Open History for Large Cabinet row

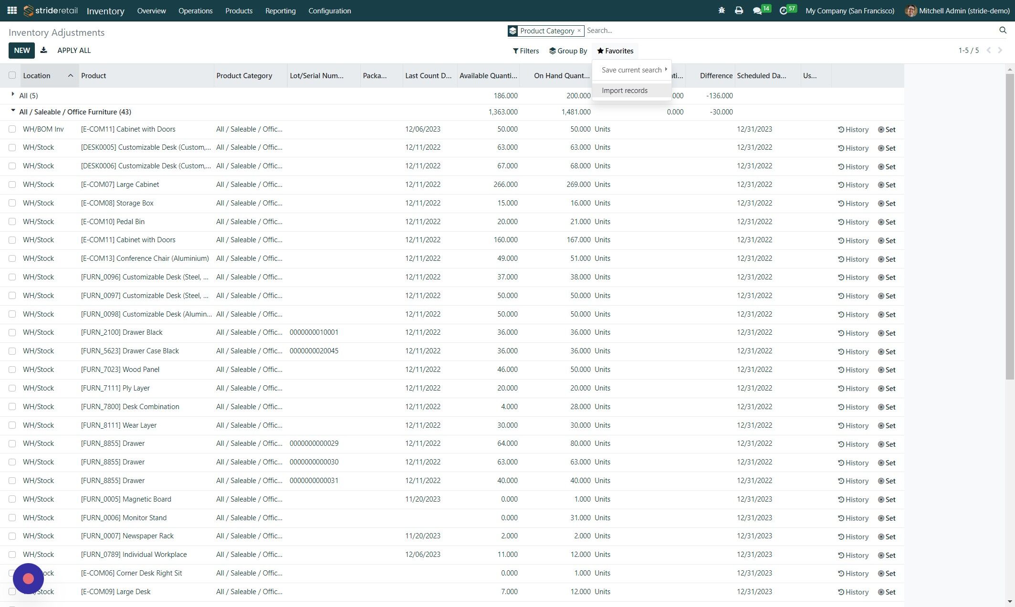853,185
